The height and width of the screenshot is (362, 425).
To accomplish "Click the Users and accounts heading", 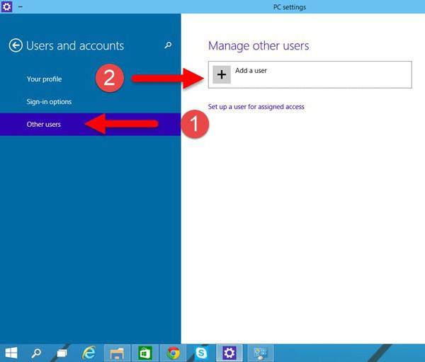I will click(x=75, y=45).
